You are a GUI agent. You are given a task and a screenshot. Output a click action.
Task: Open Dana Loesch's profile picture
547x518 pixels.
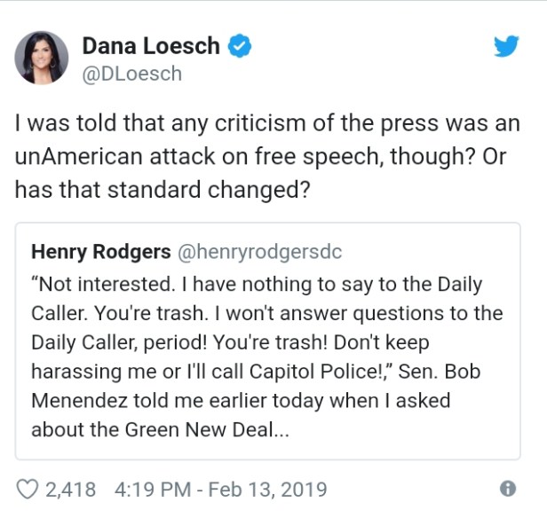(x=41, y=59)
